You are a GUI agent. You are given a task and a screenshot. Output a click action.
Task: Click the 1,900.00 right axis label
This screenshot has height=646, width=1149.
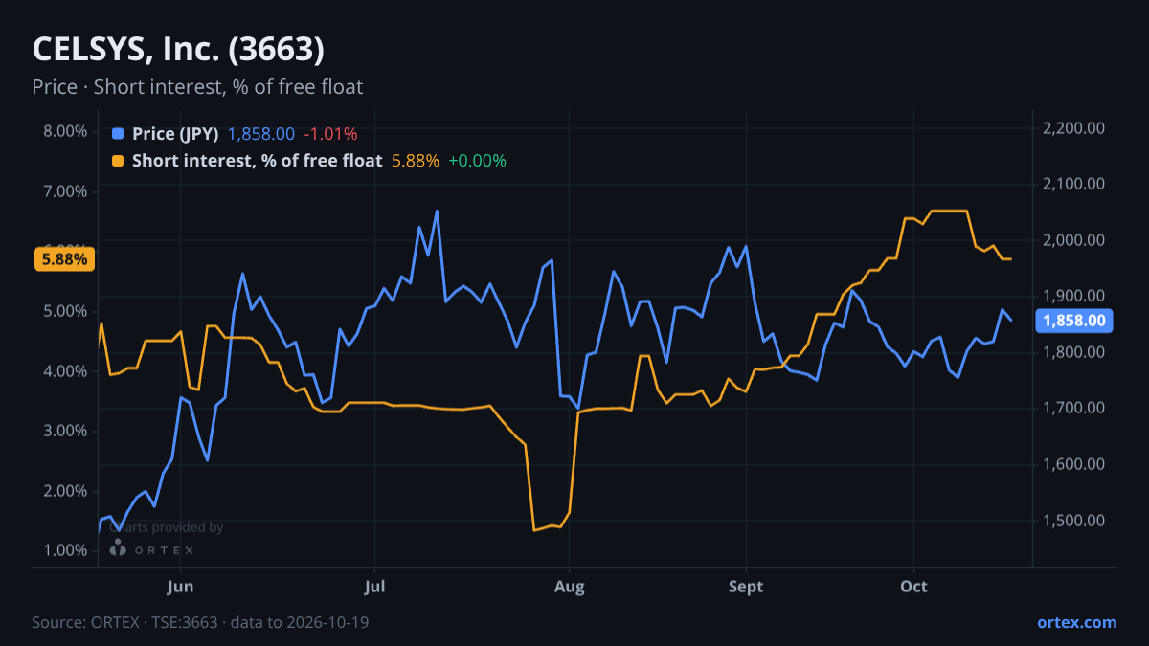click(1074, 296)
